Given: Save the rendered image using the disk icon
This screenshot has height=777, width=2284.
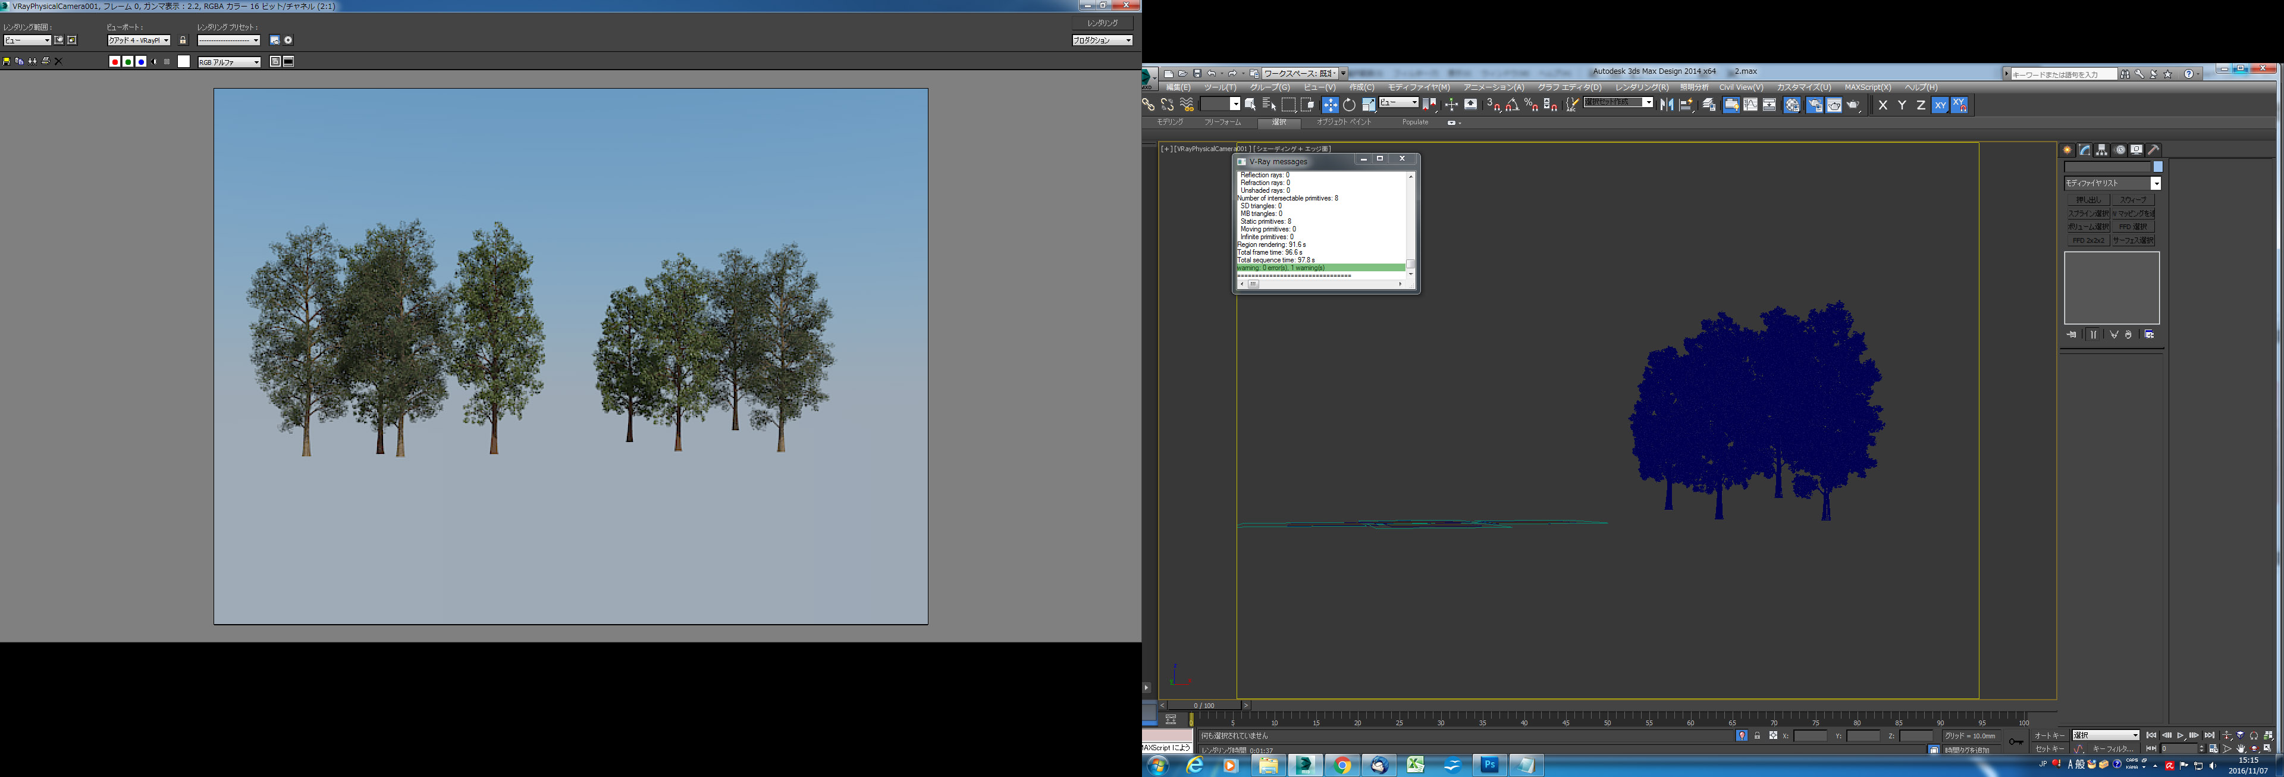Looking at the screenshot, I should (x=6, y=62).
